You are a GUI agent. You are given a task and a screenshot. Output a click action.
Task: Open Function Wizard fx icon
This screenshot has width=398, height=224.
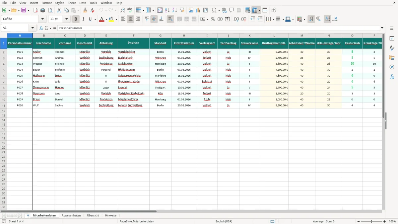[x=41, y=28]
